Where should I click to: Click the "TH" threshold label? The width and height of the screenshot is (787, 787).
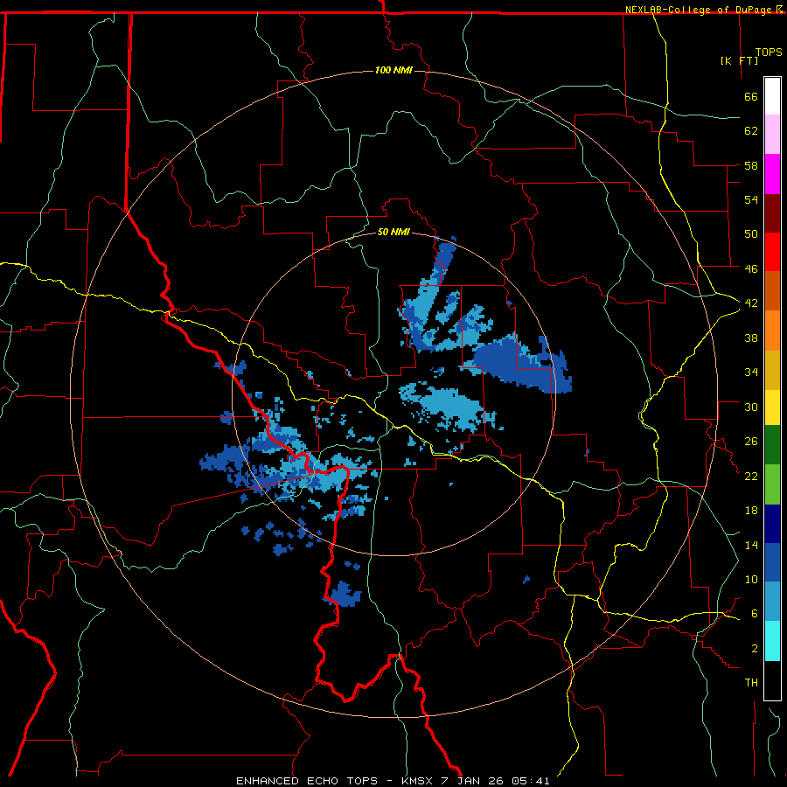coord(751,683)
